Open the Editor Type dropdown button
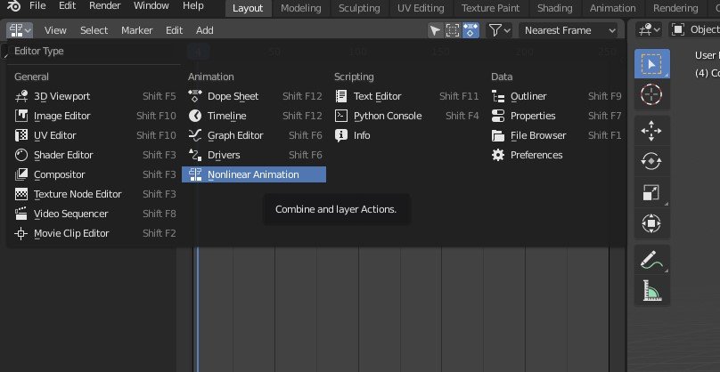This screenshot has width=720, height=372. pyautogui.click(x=20, y=30)
